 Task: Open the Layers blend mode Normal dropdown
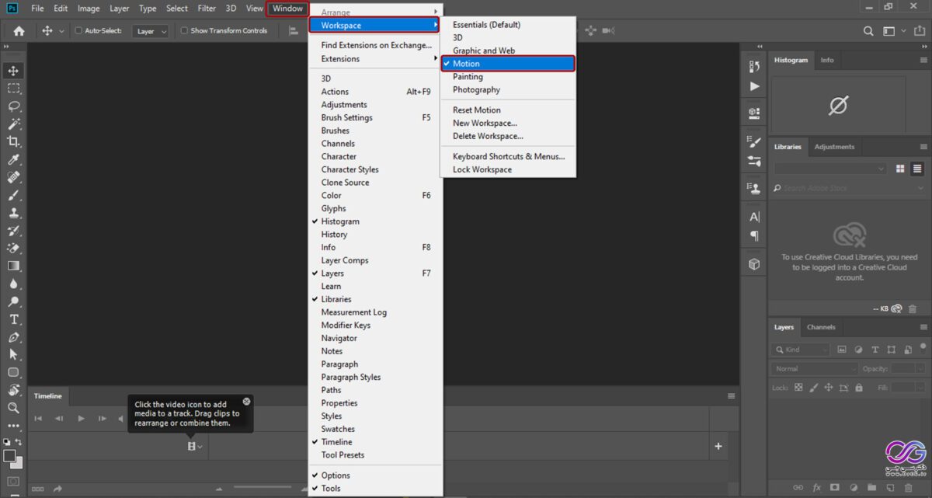click(815, 369)
